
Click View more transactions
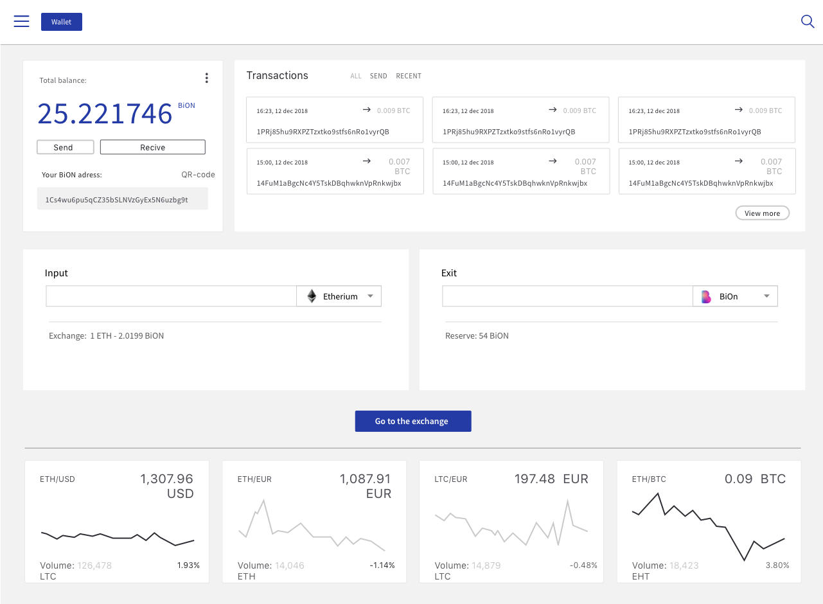(762, 213)
